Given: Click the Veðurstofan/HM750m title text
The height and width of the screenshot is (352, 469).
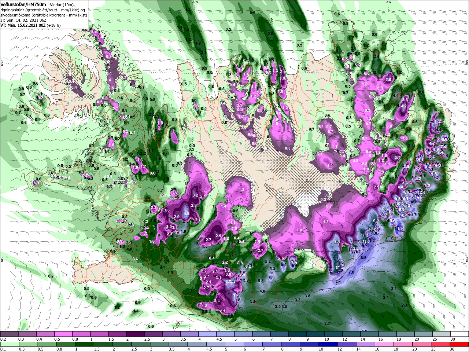Looking at the screenshot, I should click(23, 4).
